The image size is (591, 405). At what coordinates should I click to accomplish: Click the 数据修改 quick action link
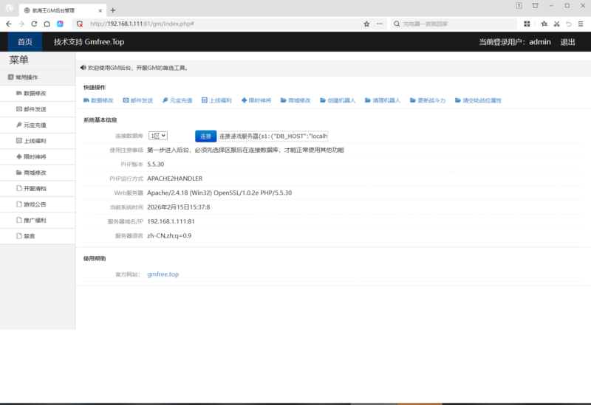pyautogui.click(x=98, y=100)
